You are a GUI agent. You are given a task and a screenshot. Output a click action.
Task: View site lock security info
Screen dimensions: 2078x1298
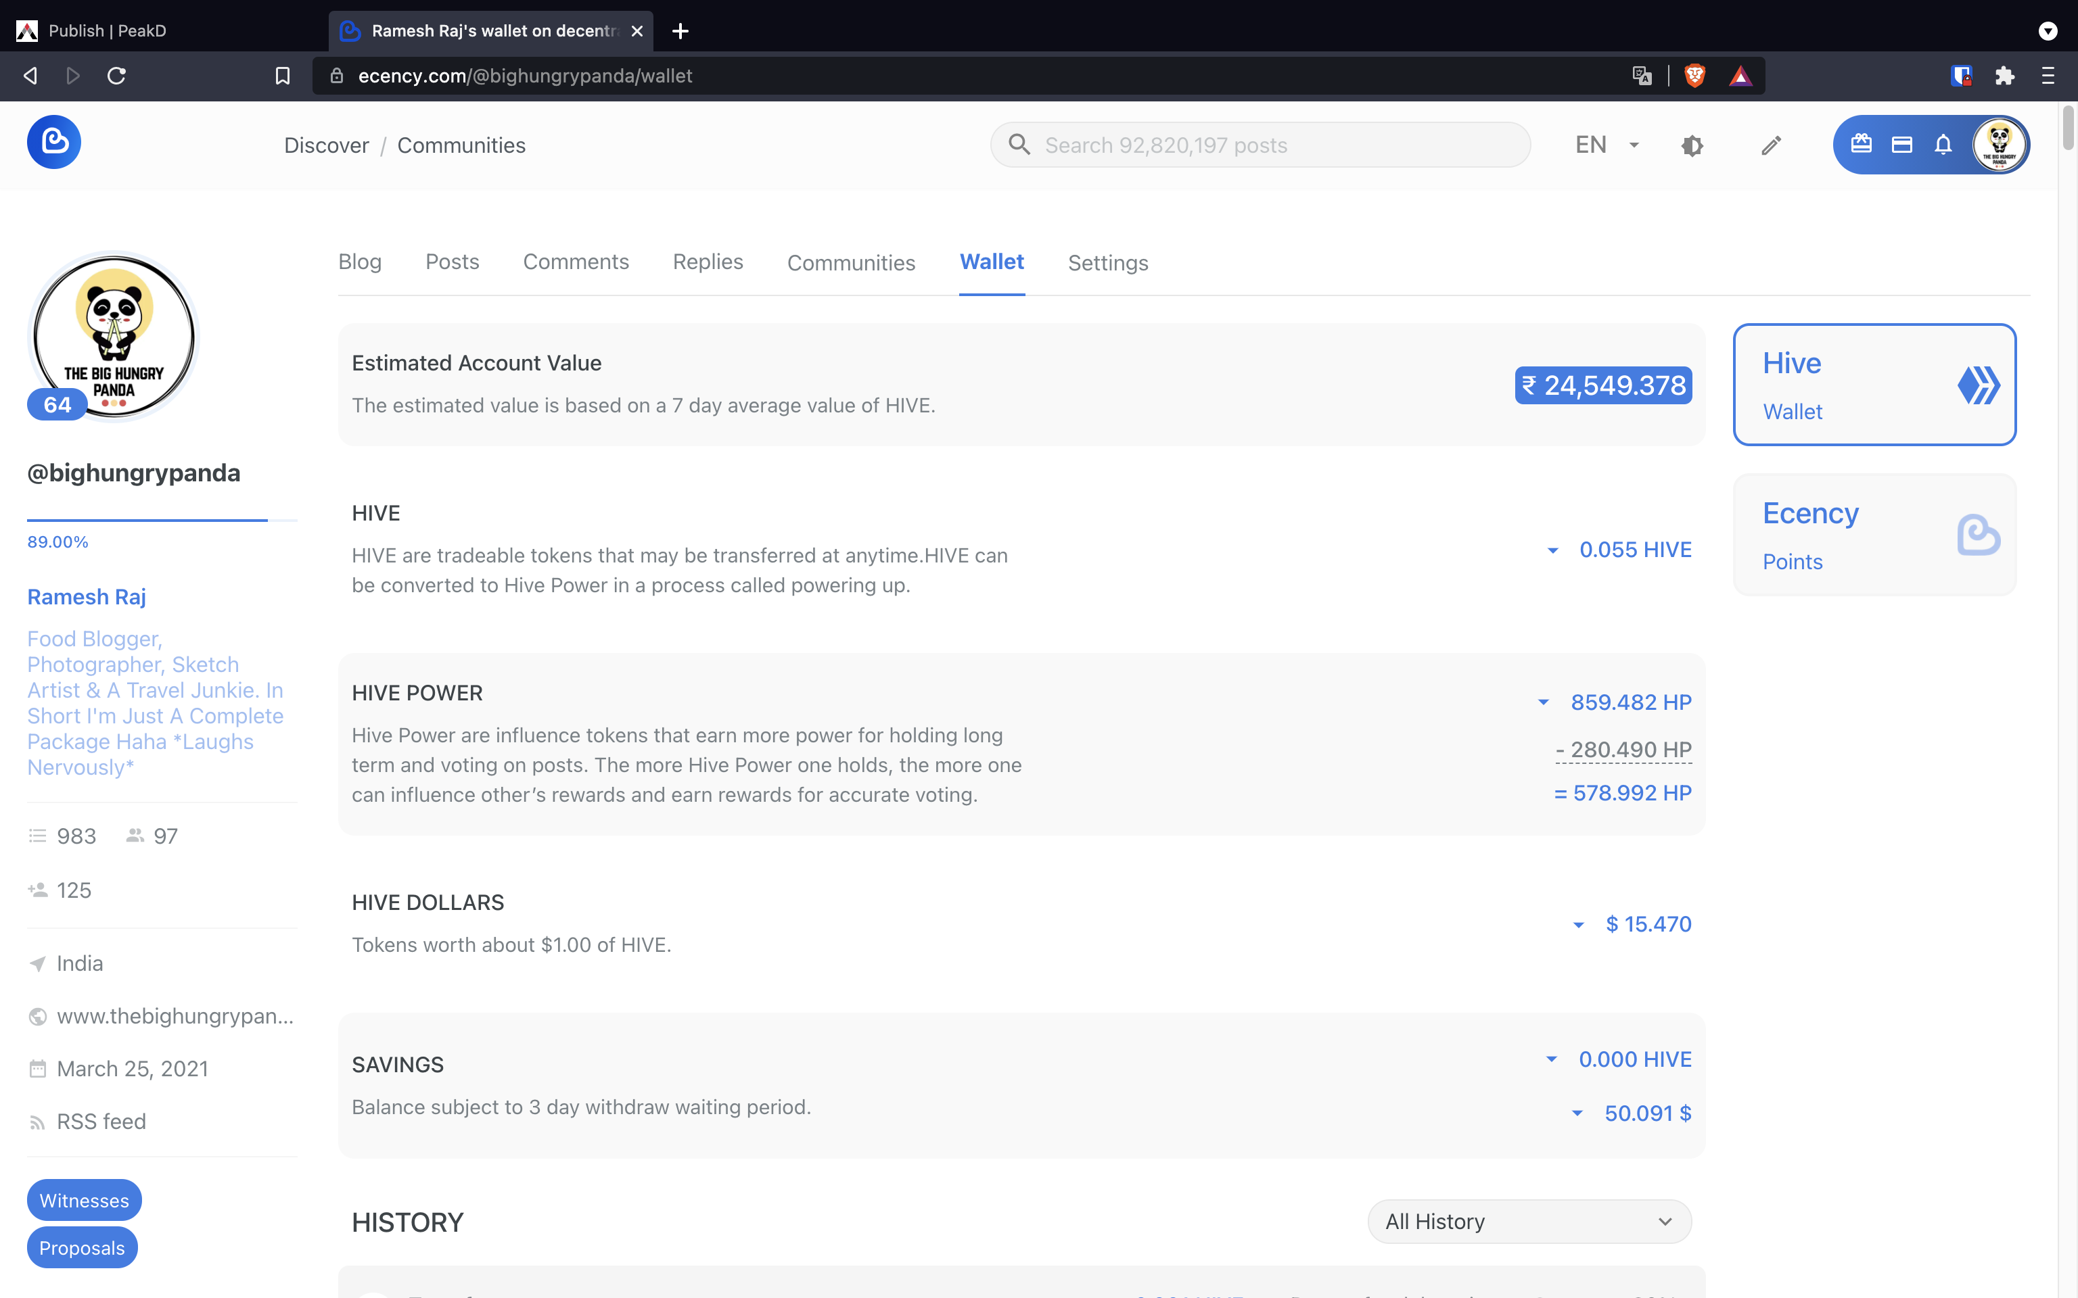coord(337,76)
